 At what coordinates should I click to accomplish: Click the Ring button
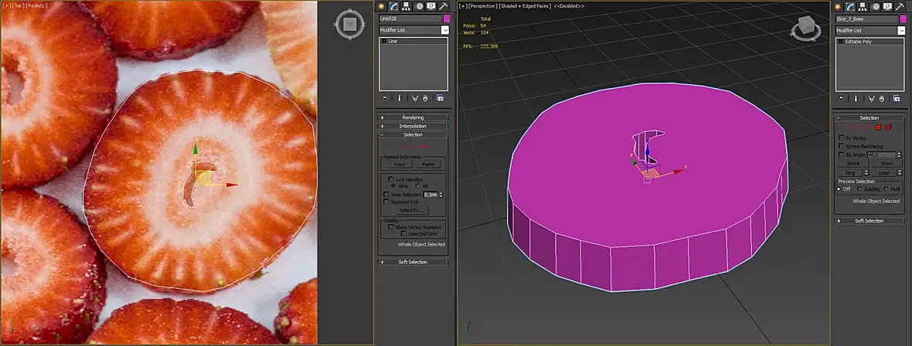pos(850,173)
